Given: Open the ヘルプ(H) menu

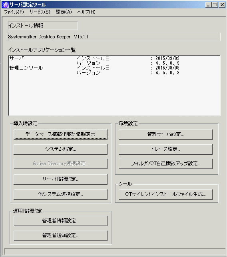Looking at the screenshot, I should 86,12.
